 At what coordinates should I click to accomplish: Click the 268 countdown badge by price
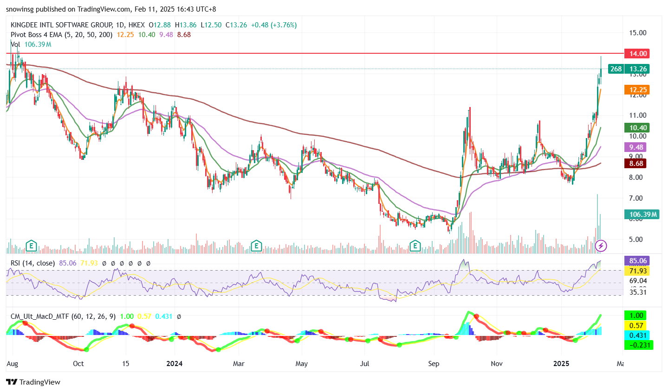(x=616, y=69)
